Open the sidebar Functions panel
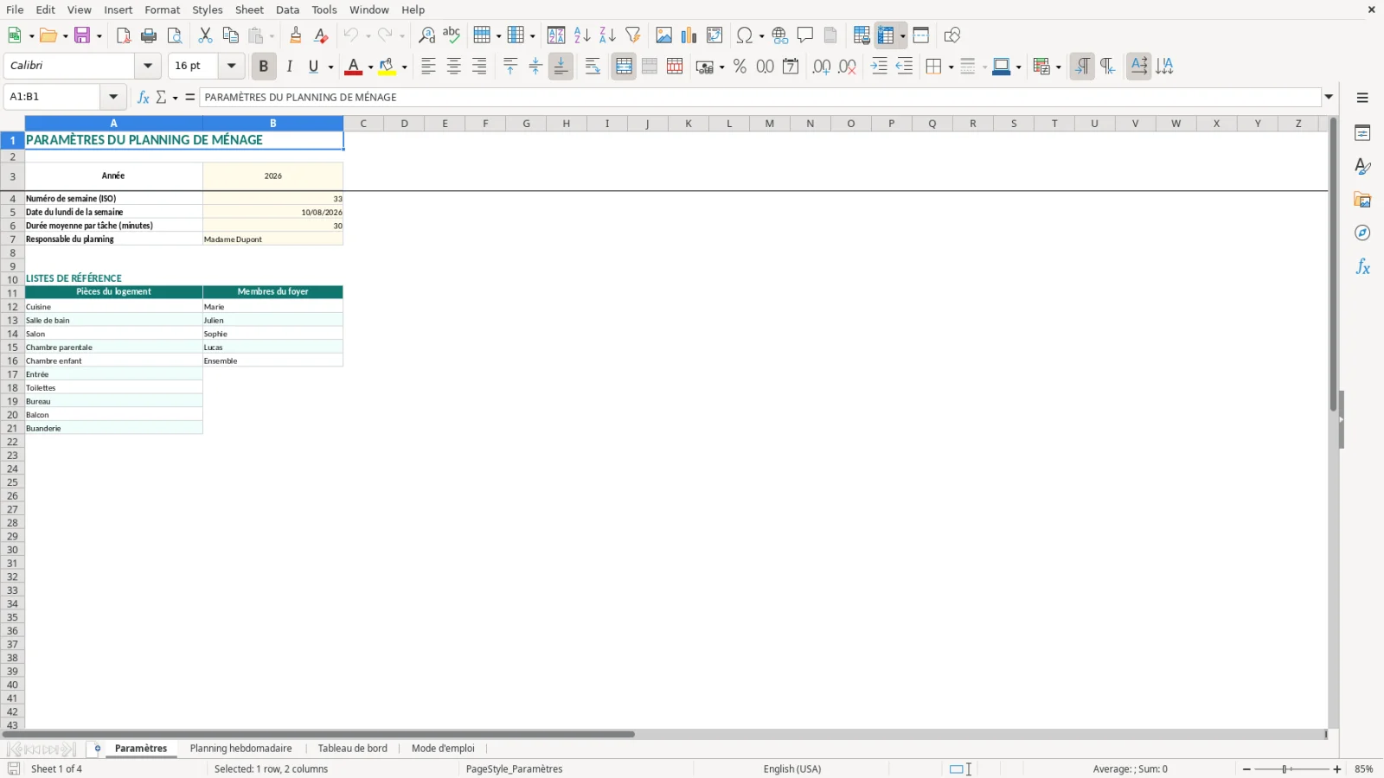This screenshot has height=778, width=1384. coord(1362,267)
